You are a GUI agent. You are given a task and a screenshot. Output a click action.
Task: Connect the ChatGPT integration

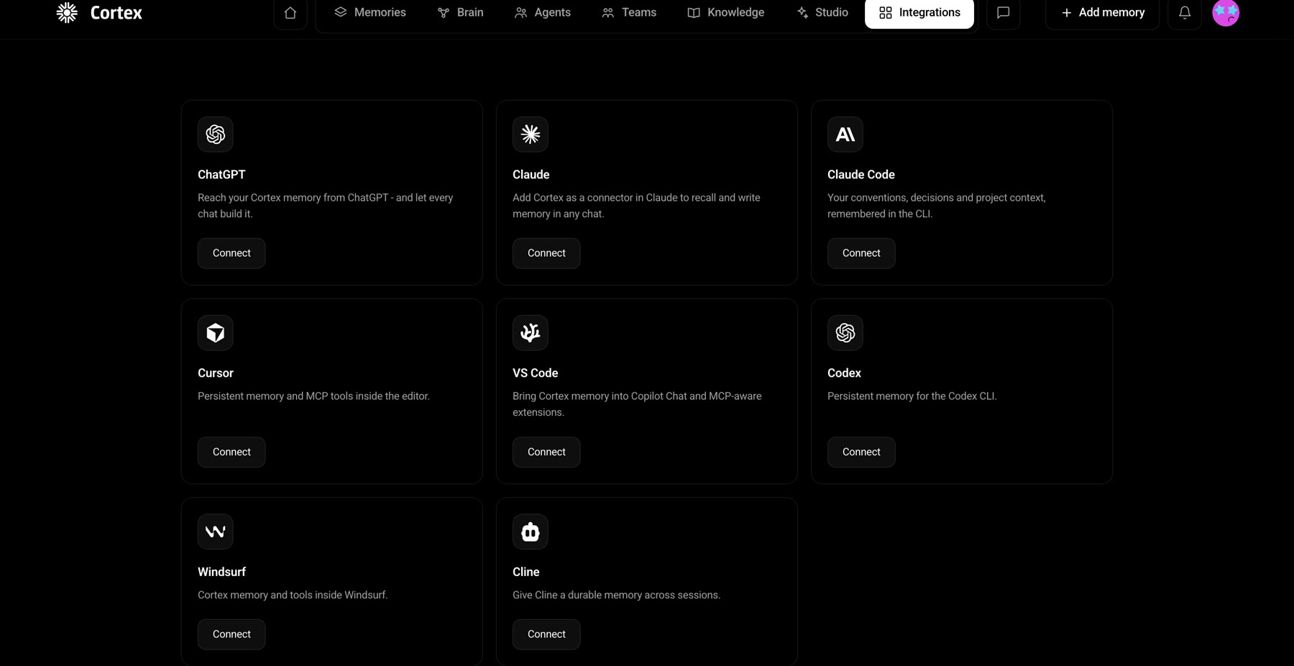click(231, 253)
